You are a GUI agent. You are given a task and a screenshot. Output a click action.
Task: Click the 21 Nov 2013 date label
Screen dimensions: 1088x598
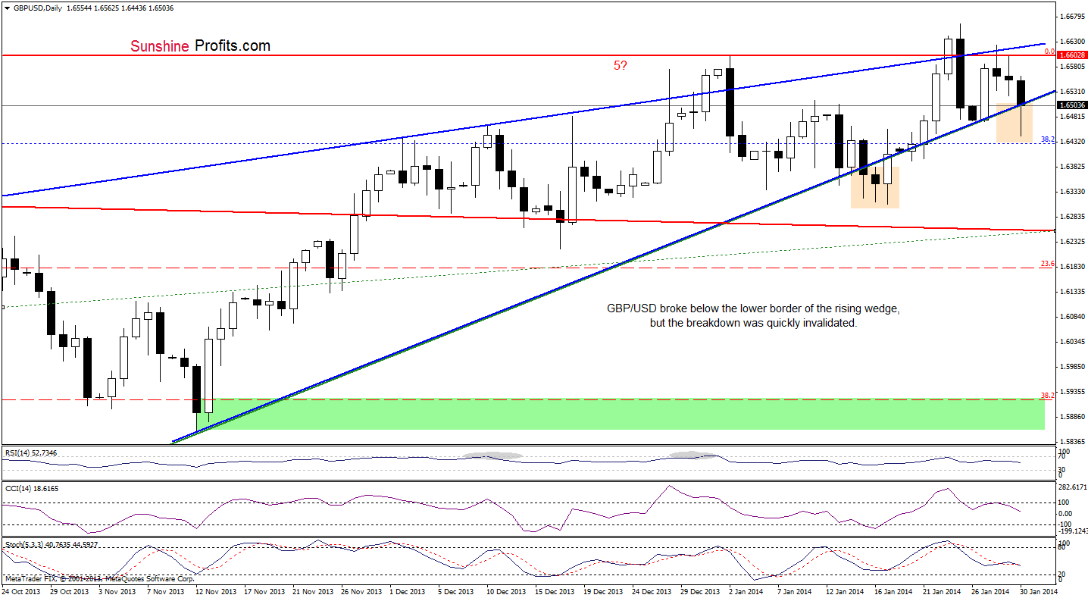point(311,591)
